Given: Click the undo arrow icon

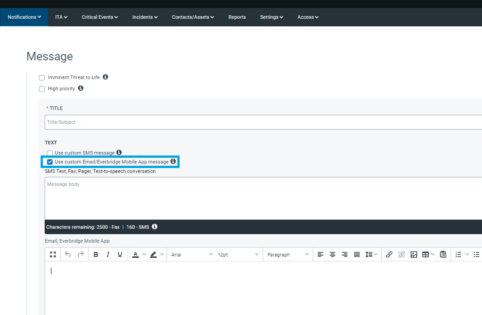Looking at the screenshot, I should coord(68,255).
